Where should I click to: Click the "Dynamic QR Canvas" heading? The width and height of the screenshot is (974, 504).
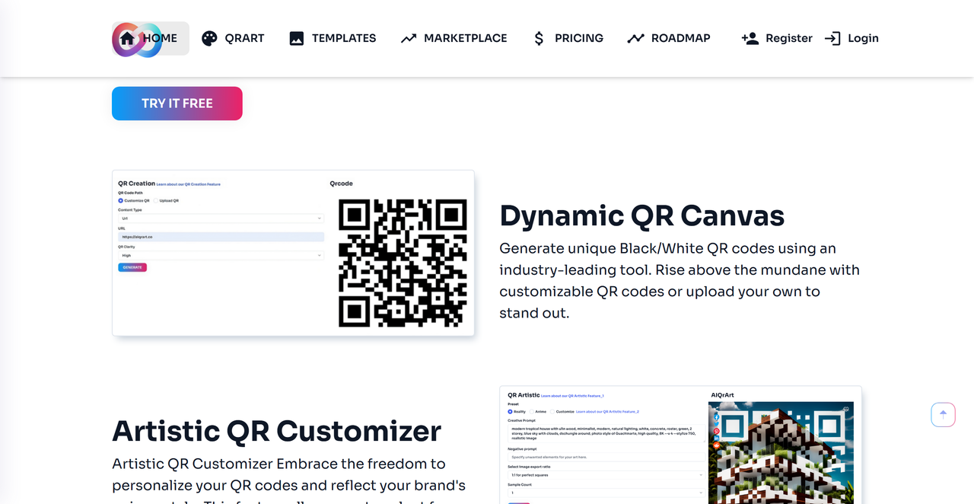tap(642, 216)
